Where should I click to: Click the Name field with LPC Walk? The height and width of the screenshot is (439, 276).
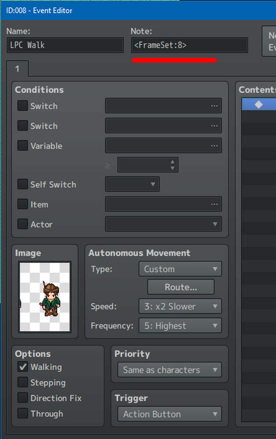[65, 45]
